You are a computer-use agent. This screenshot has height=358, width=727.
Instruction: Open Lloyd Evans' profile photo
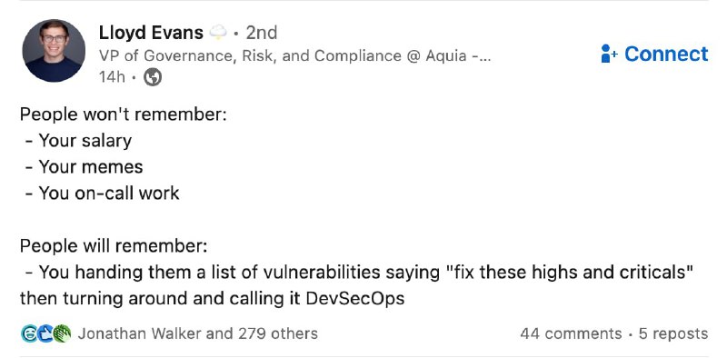pyautogui.click(x=54, y=51)
